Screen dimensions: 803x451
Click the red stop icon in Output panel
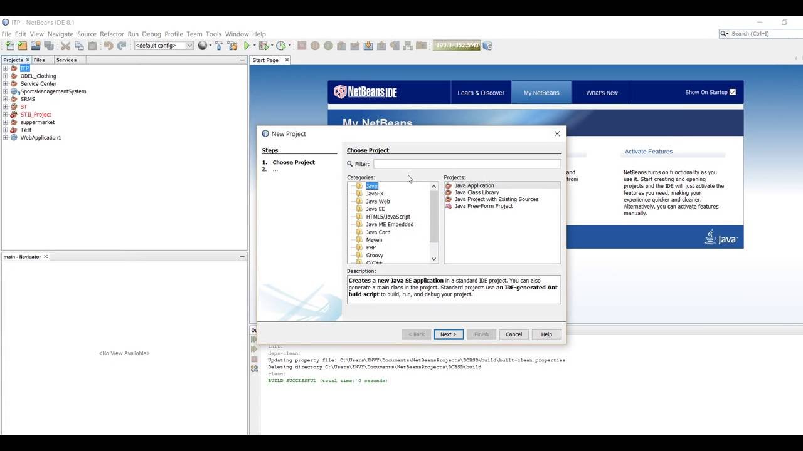254,359
